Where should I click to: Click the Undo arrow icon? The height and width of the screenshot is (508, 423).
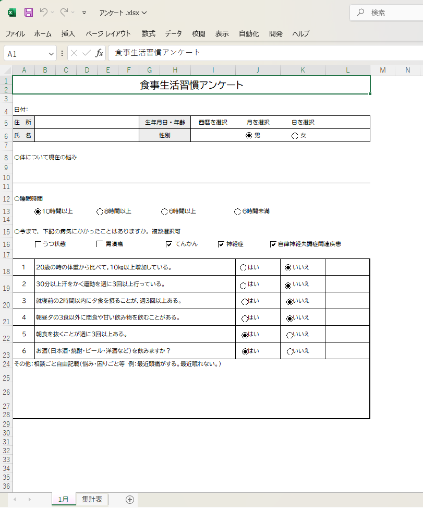pyautogui.click(x=44, y=12)
